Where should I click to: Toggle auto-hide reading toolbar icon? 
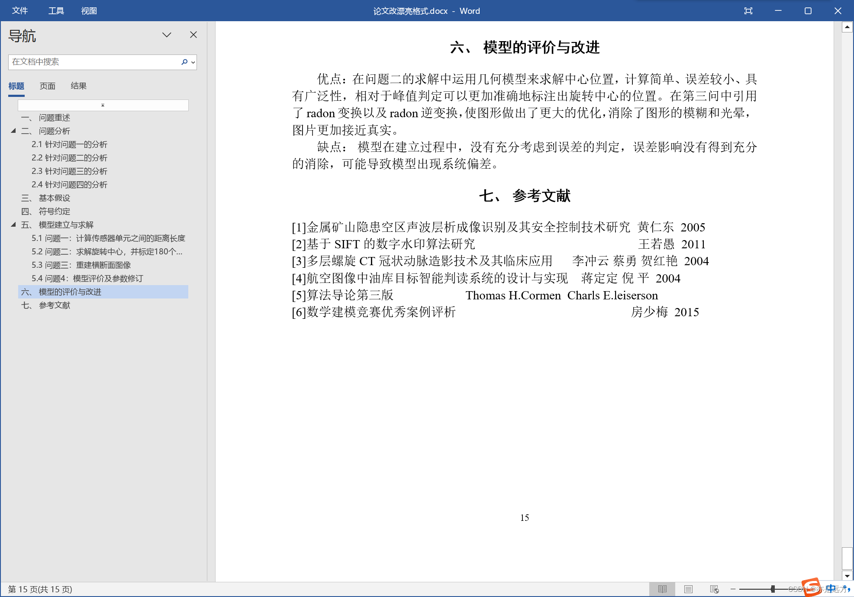[x=748, y=11]
